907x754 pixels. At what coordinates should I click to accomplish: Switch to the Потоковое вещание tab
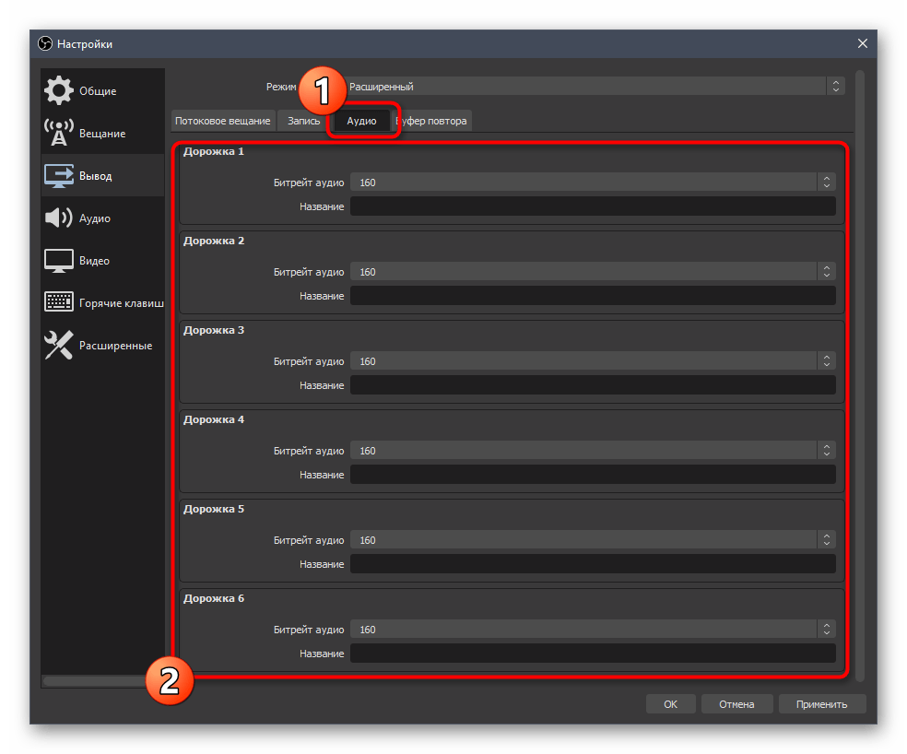[x=222, y=121]
